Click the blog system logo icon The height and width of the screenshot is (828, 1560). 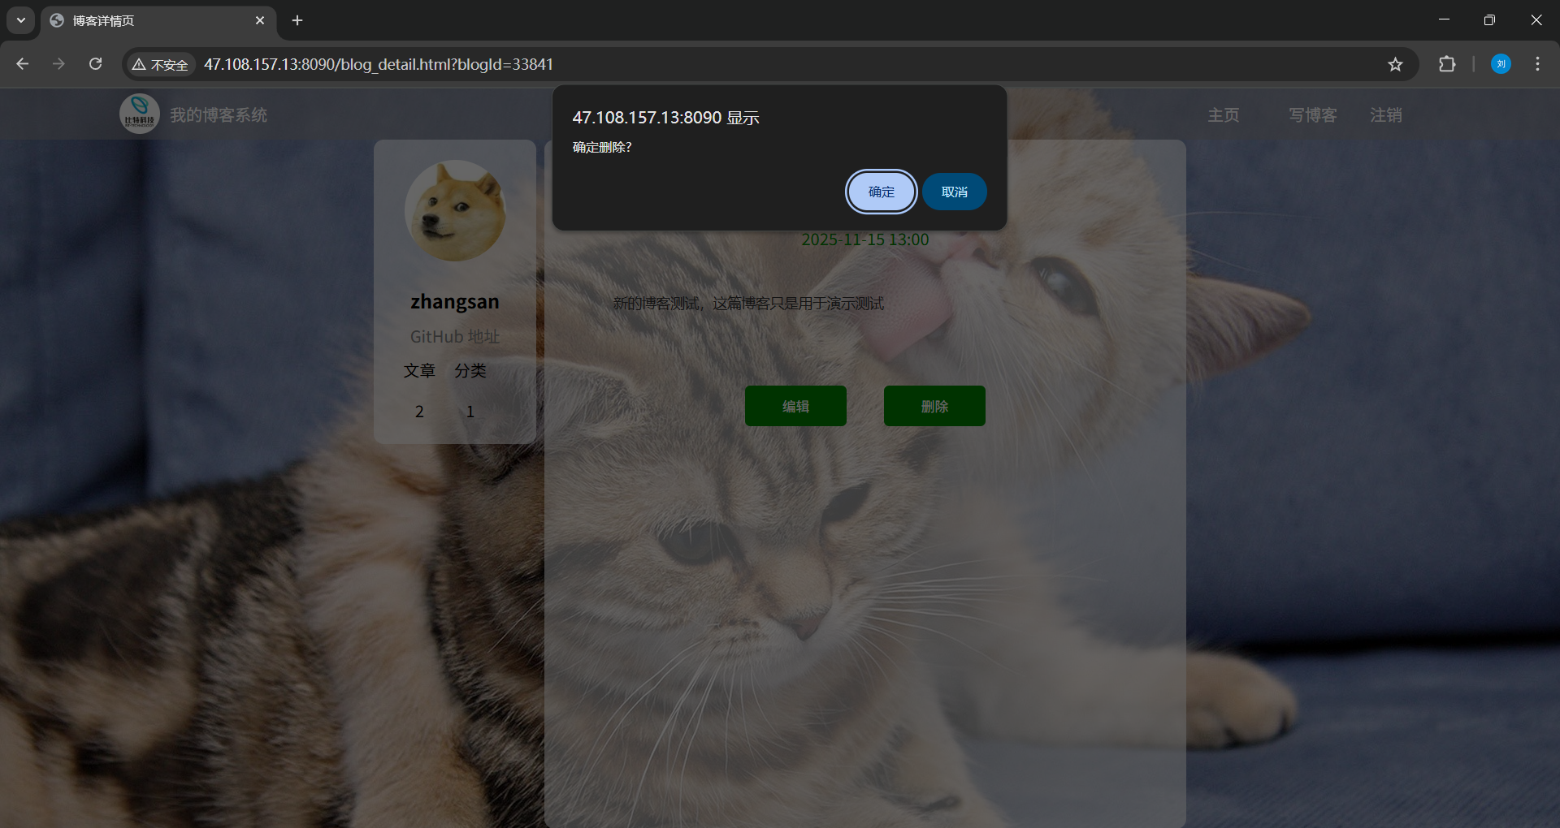tap(140, 114)
